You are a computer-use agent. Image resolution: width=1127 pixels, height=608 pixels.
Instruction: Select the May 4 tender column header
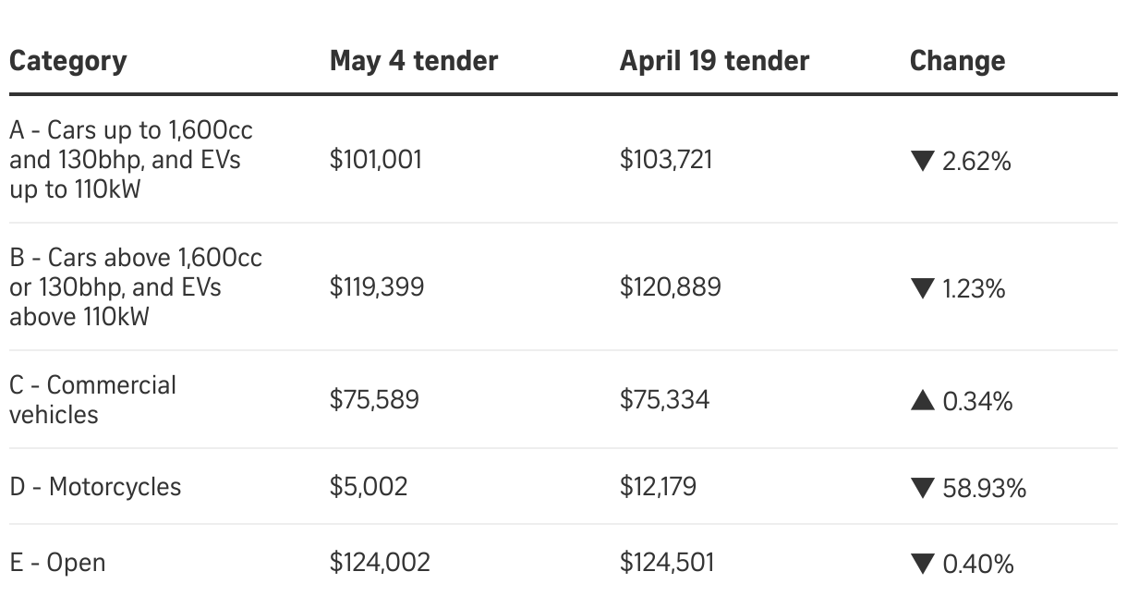414,61
